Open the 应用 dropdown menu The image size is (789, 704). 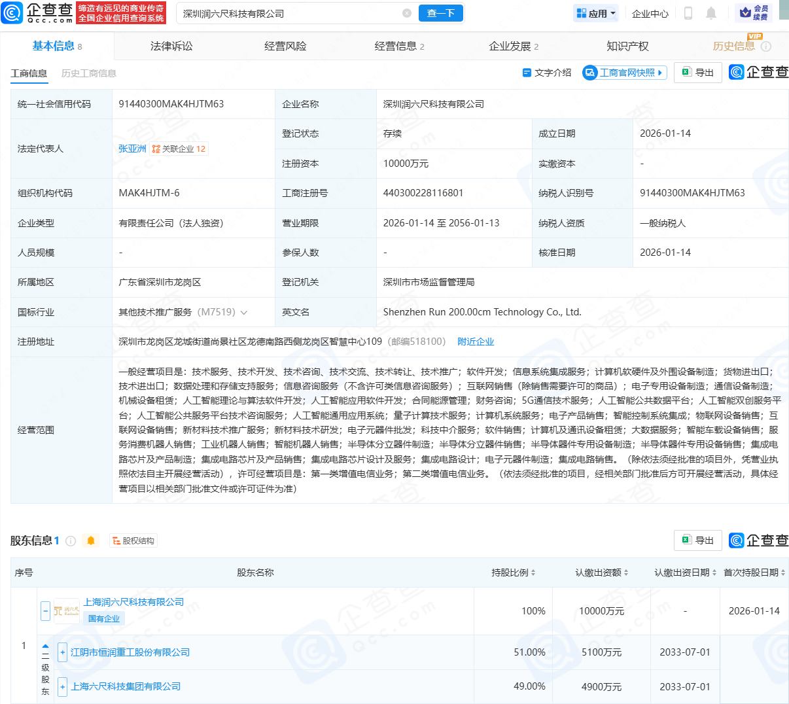[x=596, y=13]
